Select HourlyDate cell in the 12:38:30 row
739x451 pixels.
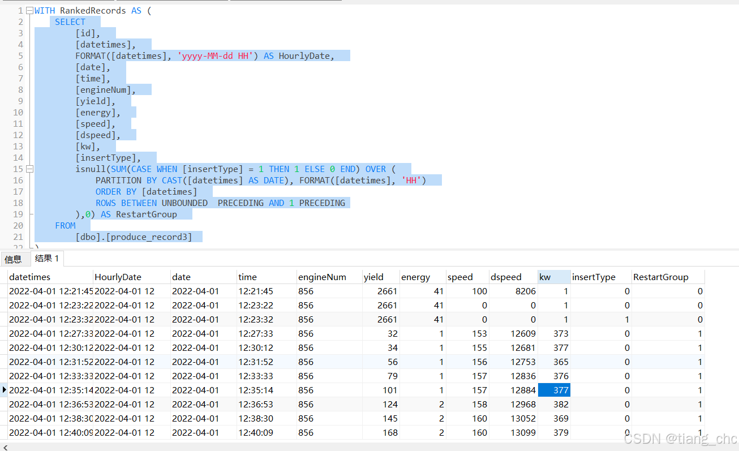pos(132,418)
